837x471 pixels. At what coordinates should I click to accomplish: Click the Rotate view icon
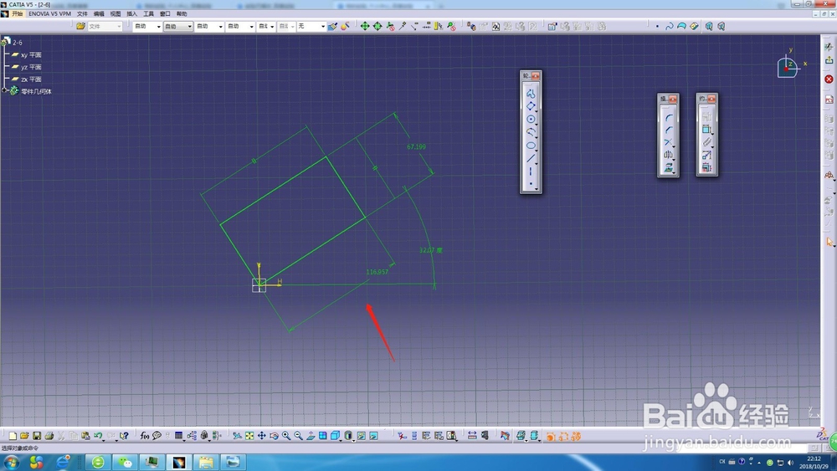point(274,436)
